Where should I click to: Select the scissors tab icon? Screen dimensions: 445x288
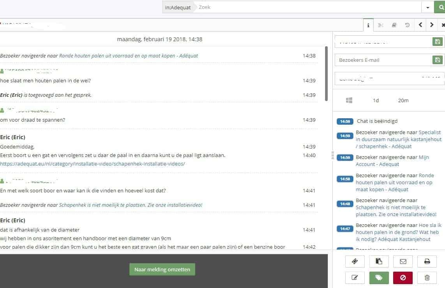click(x=381, y=25)
